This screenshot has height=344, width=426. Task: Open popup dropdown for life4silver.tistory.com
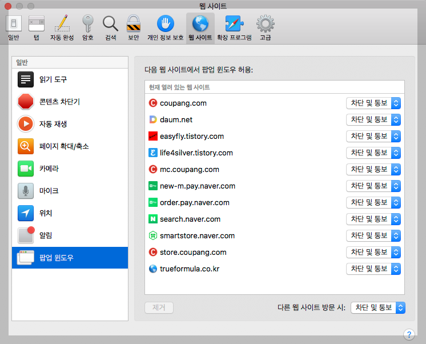[373, 153]
